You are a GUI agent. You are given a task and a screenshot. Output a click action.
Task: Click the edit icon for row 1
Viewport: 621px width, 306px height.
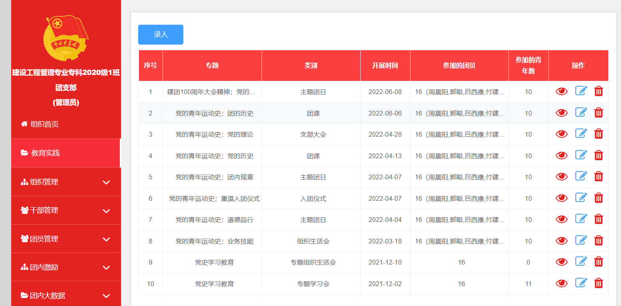pyautogui.click(x=581, y=91)
